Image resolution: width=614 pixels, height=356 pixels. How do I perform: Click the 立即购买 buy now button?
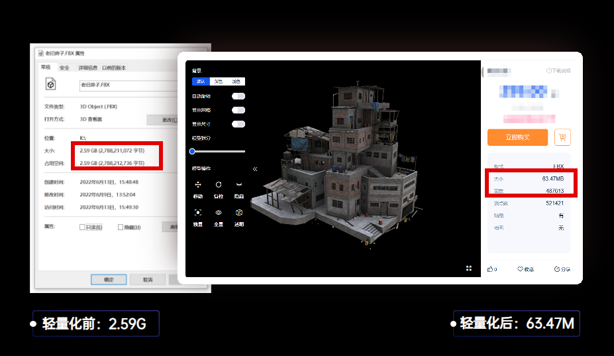(x=518, y=137)
